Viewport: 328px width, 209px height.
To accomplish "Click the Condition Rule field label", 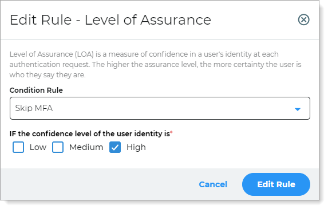I will tap(36, 90).
